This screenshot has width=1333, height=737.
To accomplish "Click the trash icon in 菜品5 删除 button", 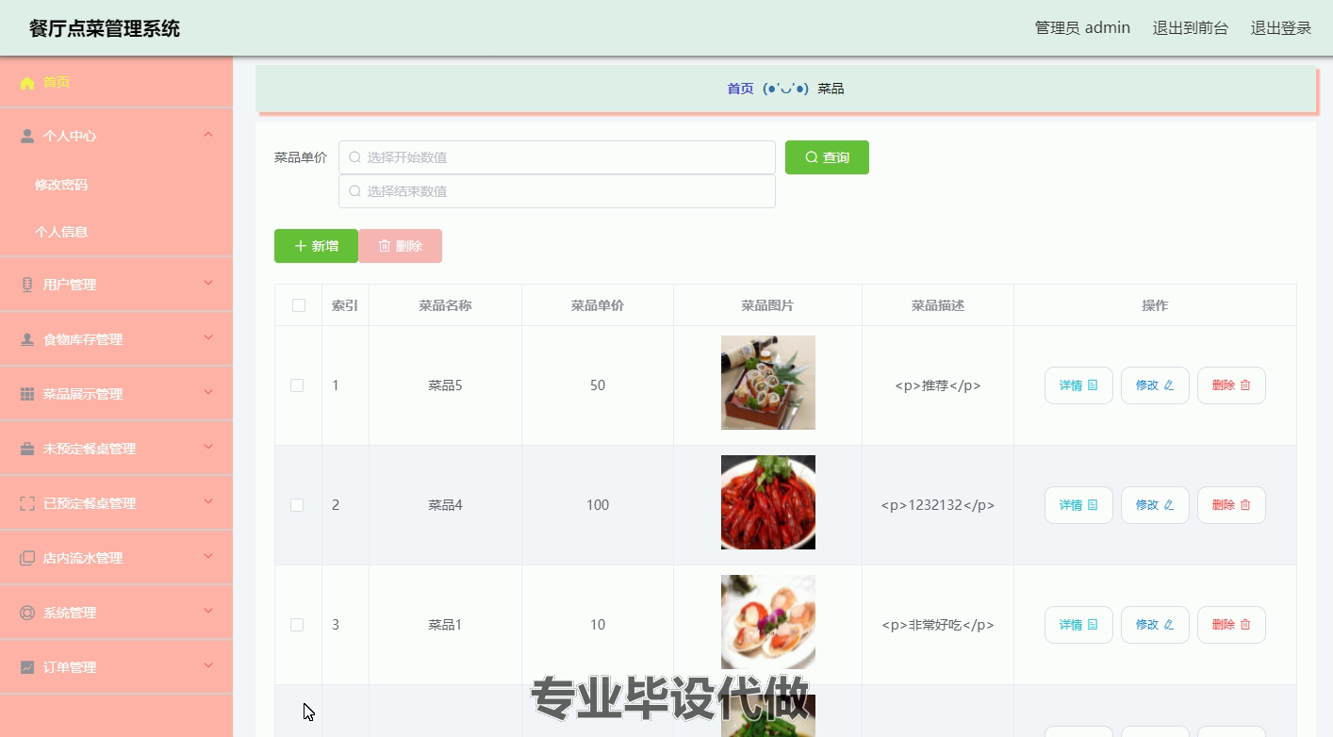I will point(1245,385).
